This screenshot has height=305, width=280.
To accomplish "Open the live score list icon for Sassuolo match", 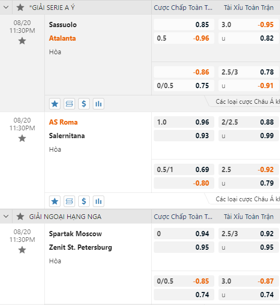I will [69, 104].
